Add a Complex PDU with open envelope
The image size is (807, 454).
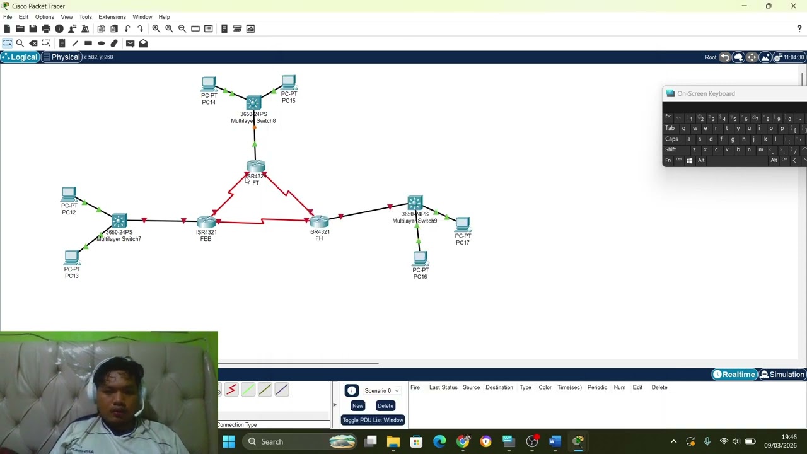point(143,43)
